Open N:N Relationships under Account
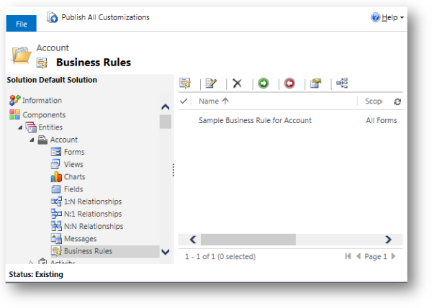Viewport: 432px width, 308px height. (x=92, y=226)
